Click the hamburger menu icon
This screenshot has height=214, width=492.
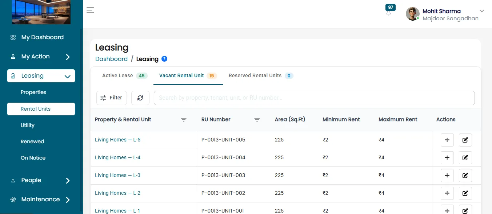click(x=90, y=10)
